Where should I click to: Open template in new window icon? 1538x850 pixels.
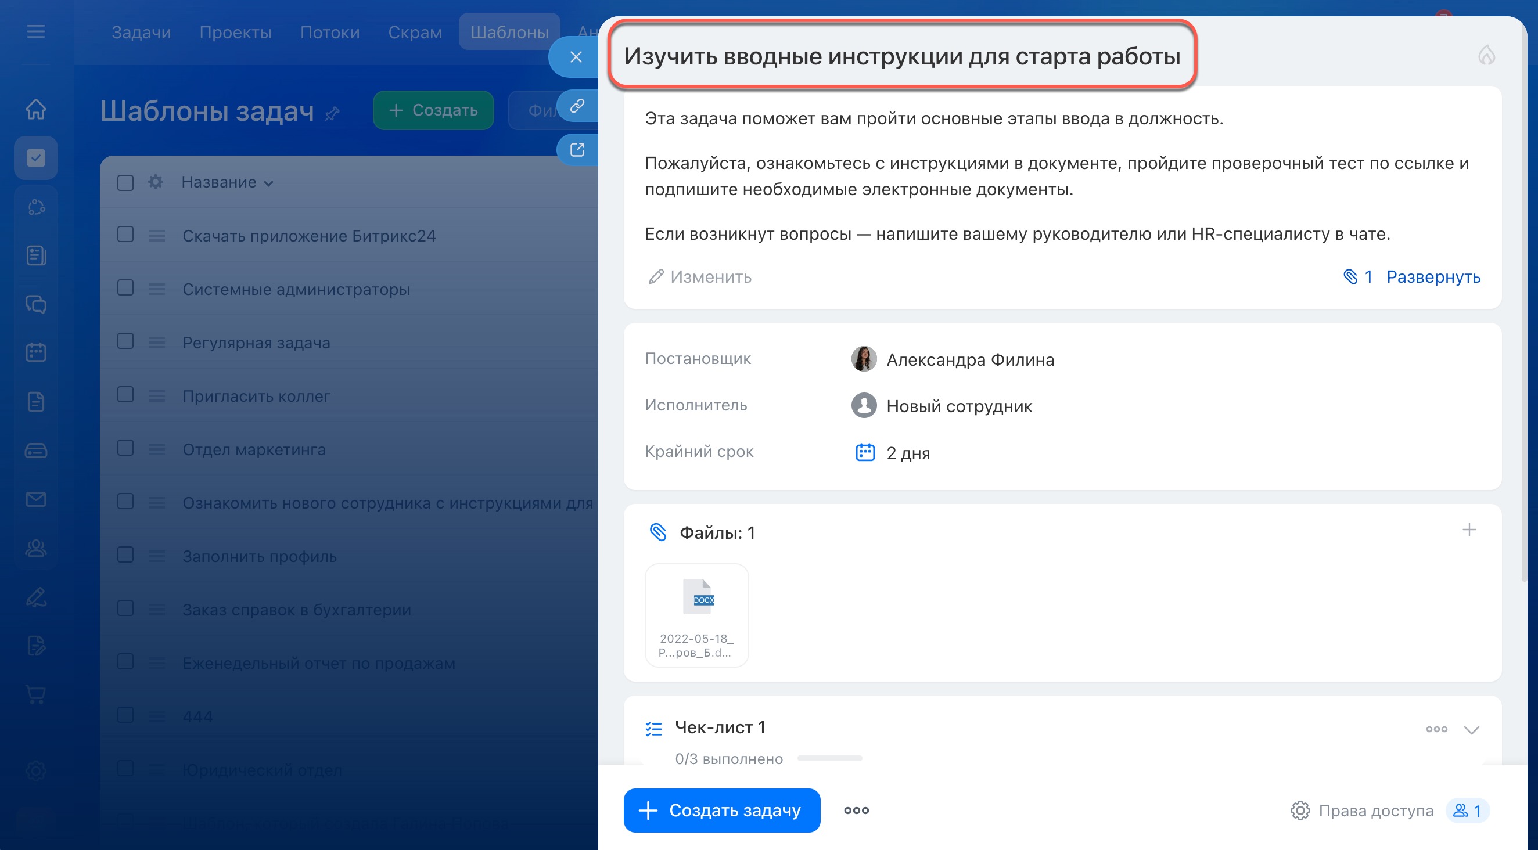577,150
